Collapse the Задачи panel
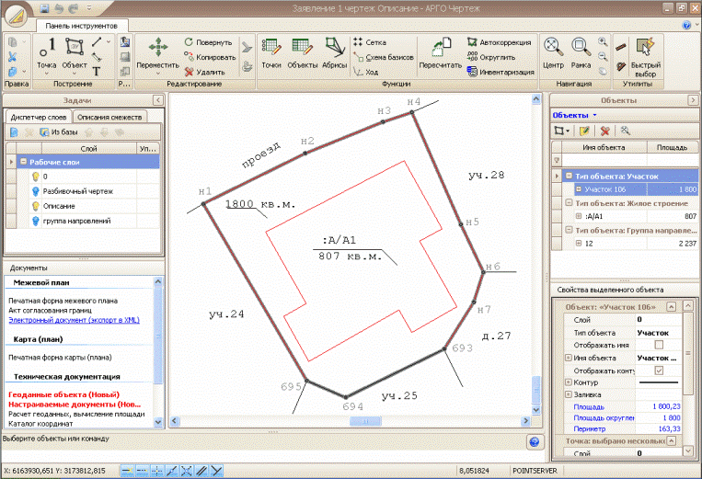This screenshot has width=702, height=479. tap(157, 100)
